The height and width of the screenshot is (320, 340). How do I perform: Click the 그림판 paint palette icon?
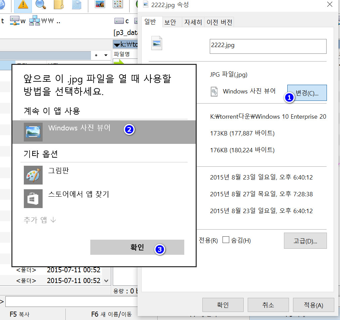pyautogui.click(x=33, y=175)
